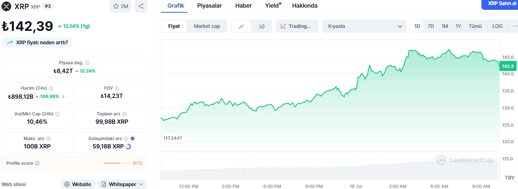The width and height of the screenshot is (518, 189).
Task: Open the Hakkında tab
Action: point(305,6)
